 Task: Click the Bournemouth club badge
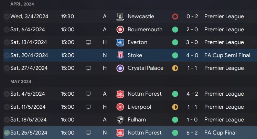[x=120, y=30]
